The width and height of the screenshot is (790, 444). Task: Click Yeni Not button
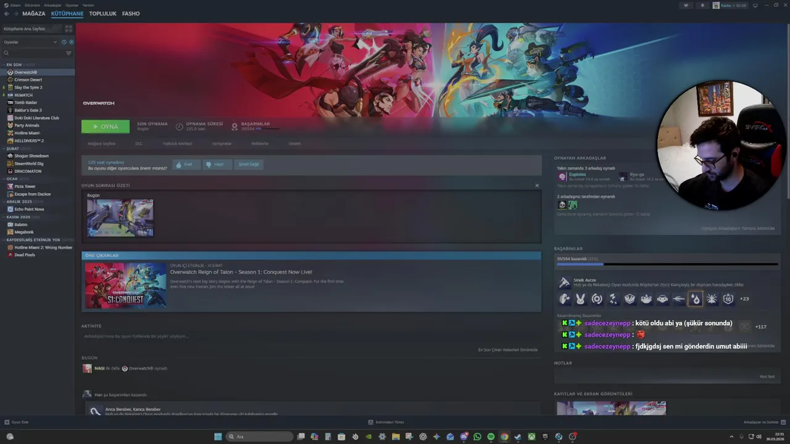767,377
